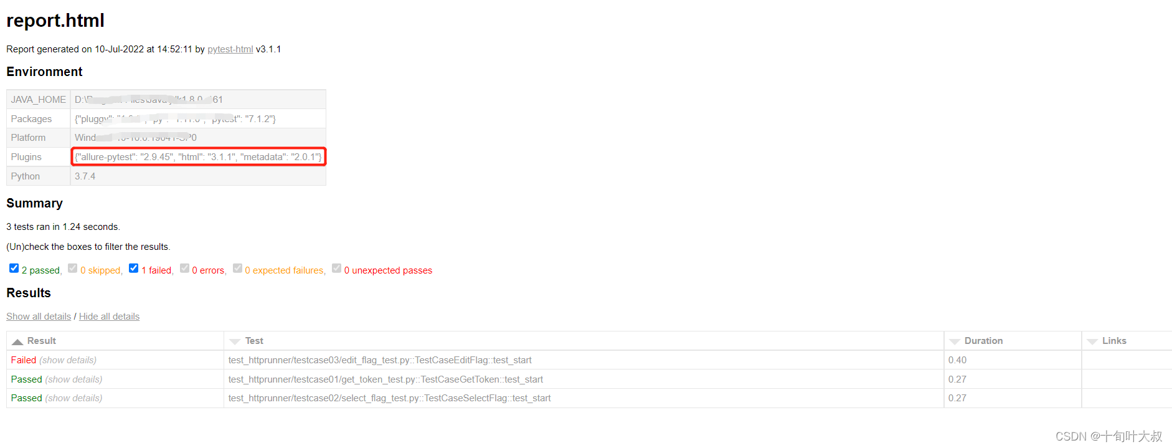
Task: Click 'Show all details' link
Action: (39, 317)
